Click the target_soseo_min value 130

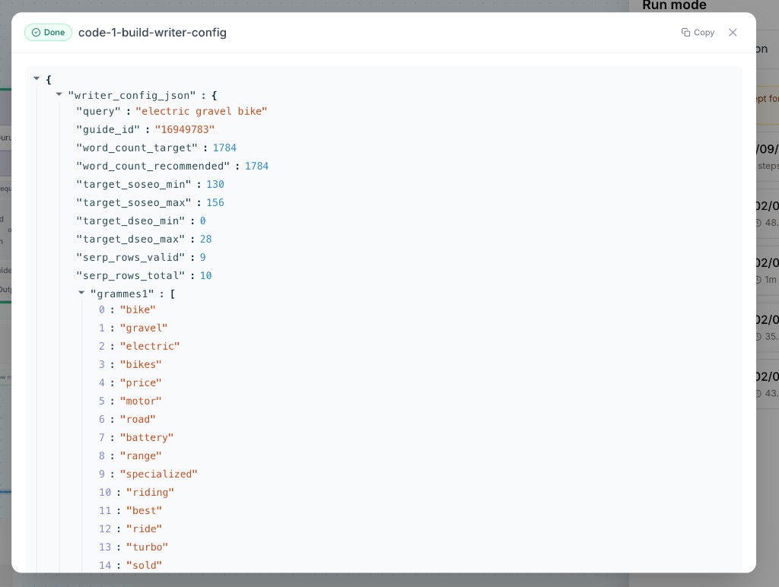pos(215,184)
